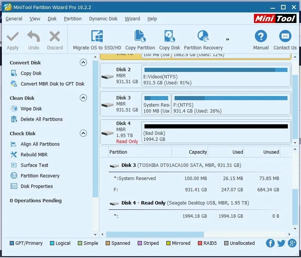
Task: Choose Wipe Disk action
Action: click(x=31, y=109)
